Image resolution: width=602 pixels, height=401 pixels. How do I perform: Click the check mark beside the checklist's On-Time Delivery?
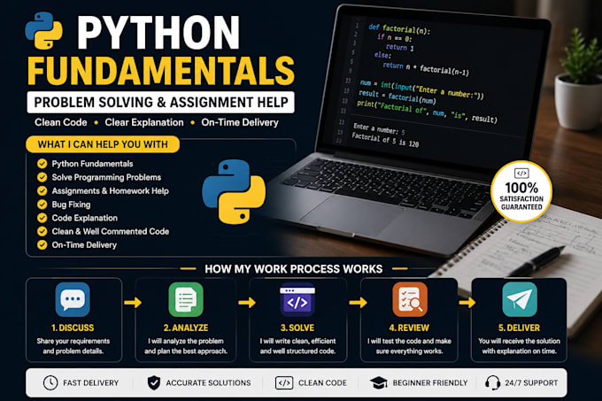pyautogui.click(x=42, y=245)
